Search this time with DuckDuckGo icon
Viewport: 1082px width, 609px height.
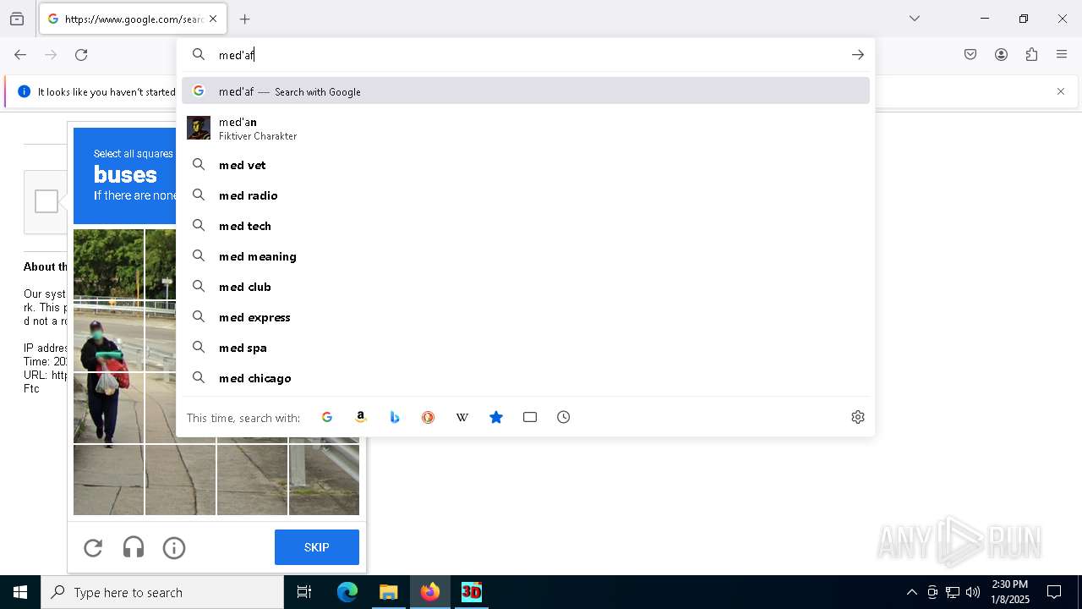[x=429, y=417]
